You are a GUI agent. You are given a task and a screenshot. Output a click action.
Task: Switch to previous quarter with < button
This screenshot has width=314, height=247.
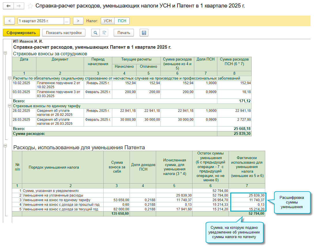pyautogui.click(x=10, y=21)
